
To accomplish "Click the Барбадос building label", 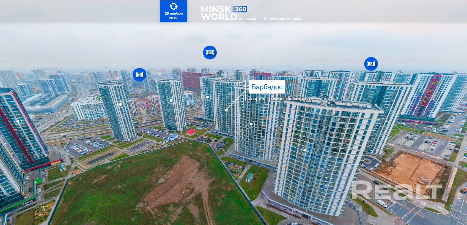I will pos(267,87).
